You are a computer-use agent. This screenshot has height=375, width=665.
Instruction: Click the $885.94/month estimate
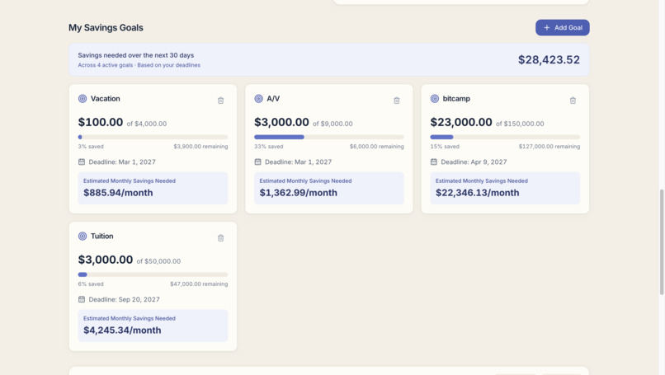point(118,193)
